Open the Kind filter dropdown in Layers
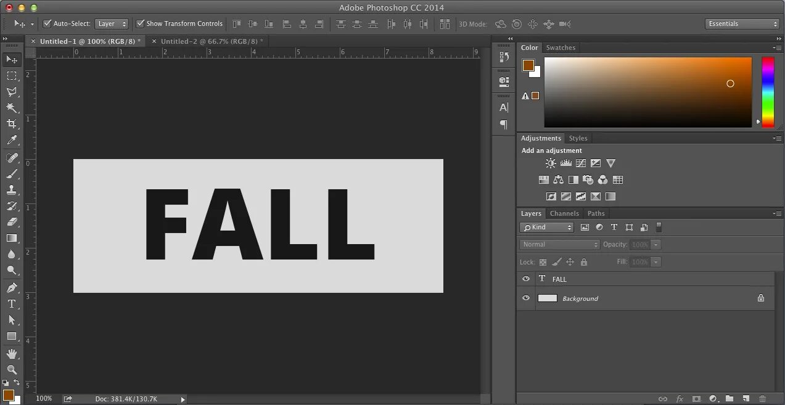Screen dimensions: 785x405 coord(546,227)
